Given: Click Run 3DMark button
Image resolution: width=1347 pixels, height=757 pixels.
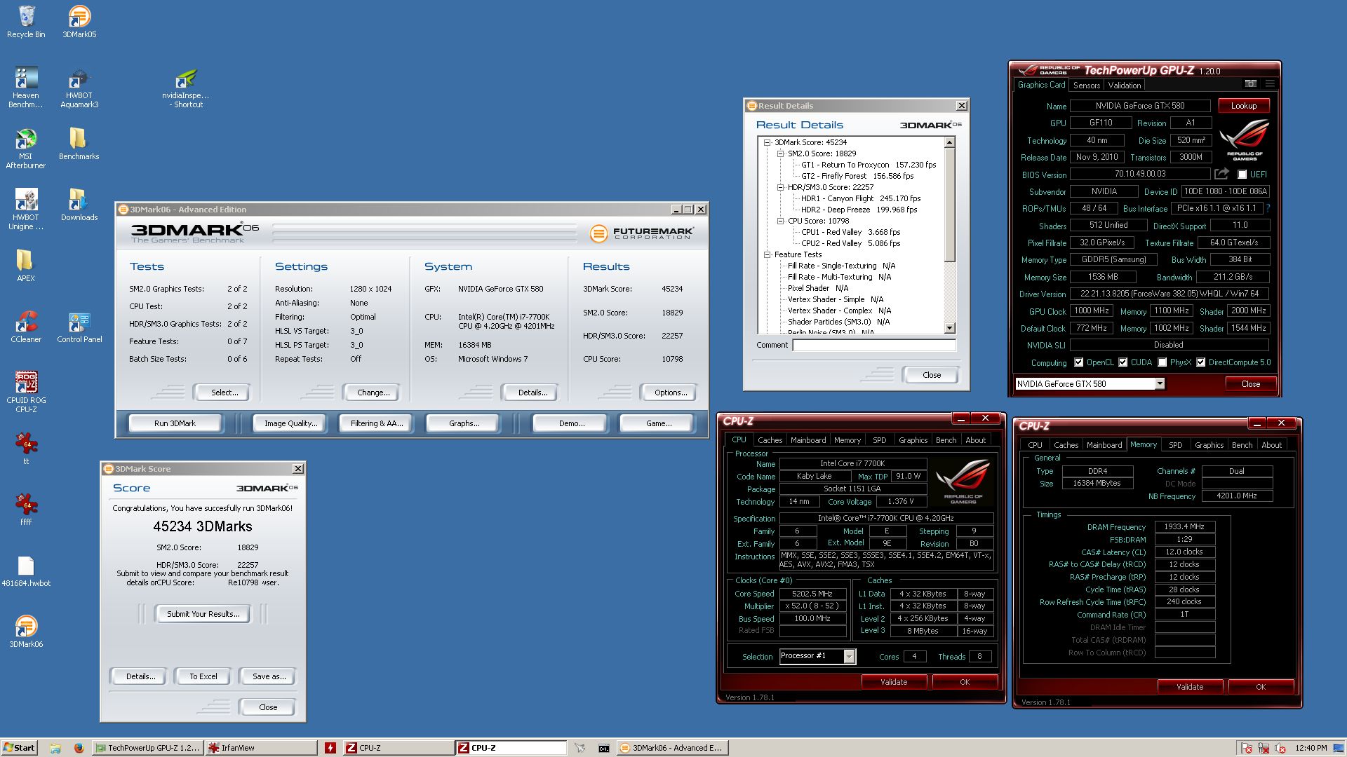Looking at the screenshot, I should point(175,423).
